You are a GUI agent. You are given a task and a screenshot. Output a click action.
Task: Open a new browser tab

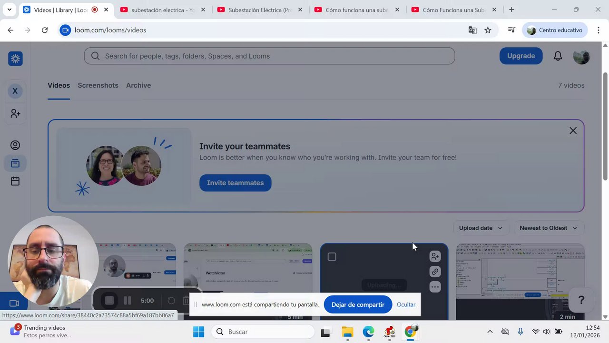(511, 10)
